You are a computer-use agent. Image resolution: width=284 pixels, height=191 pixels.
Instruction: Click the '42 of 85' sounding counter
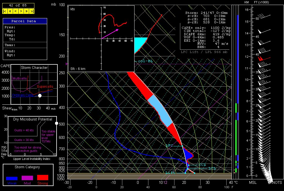(x=18, y=6)
